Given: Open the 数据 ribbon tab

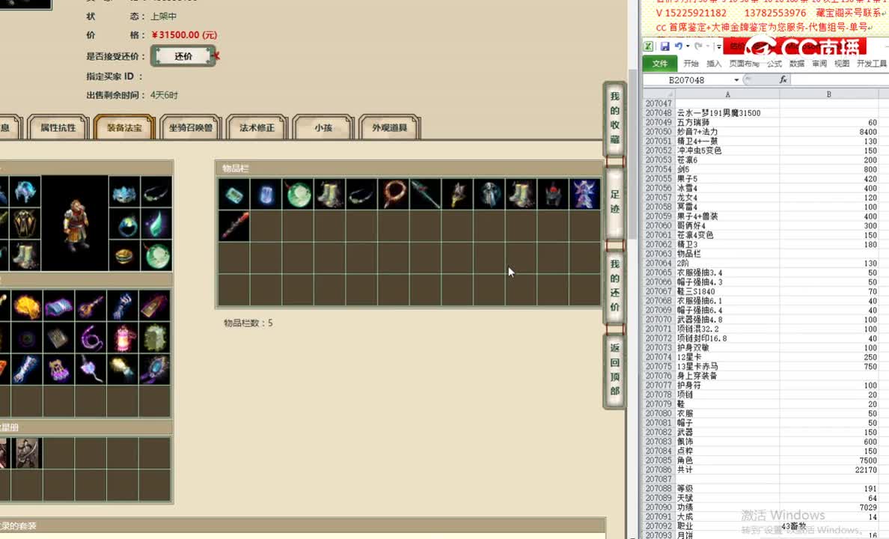Looking at the screenshot, I should (797, 64).
